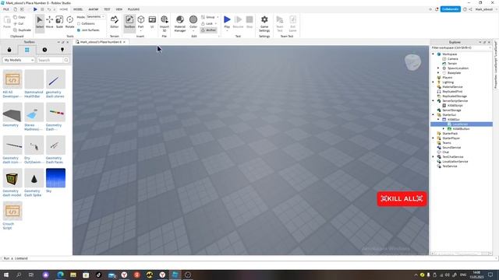Viewport: 499px width, 280px height.
Task: Click the Paste clipboard icon
Action: 7,23
